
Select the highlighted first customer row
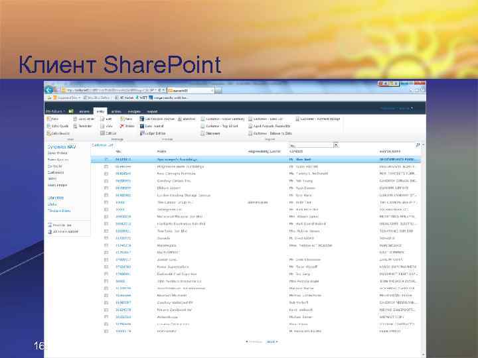coord(256,159)
